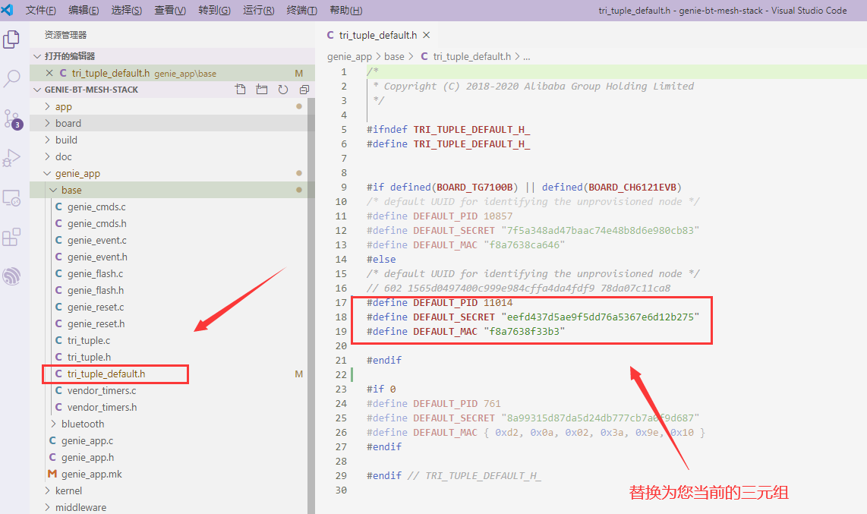Collapse the GENIE-BT-MESH-STACK section
867x514 pixels.
pos(38,90)
